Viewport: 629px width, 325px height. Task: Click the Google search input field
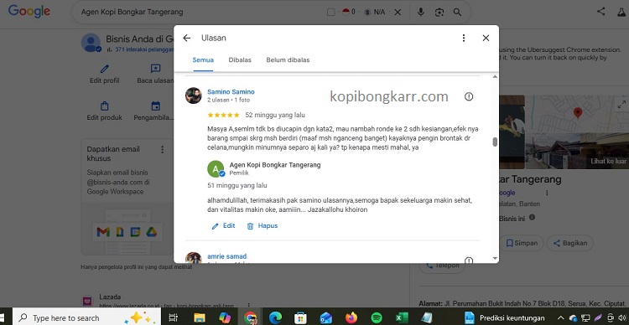tap(200, 12)
